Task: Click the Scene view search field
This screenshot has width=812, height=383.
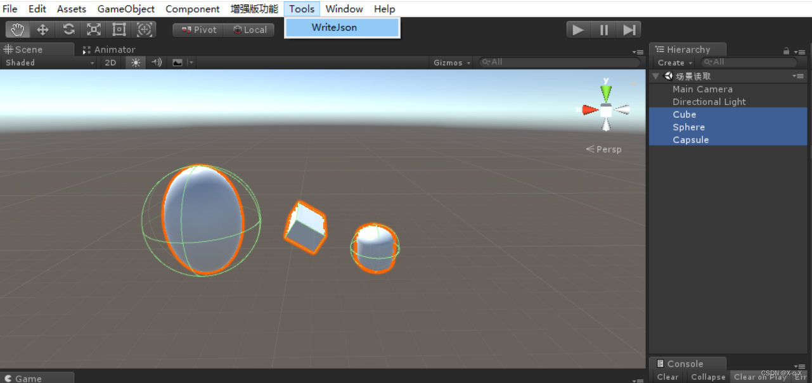Action: coord(558,62)
